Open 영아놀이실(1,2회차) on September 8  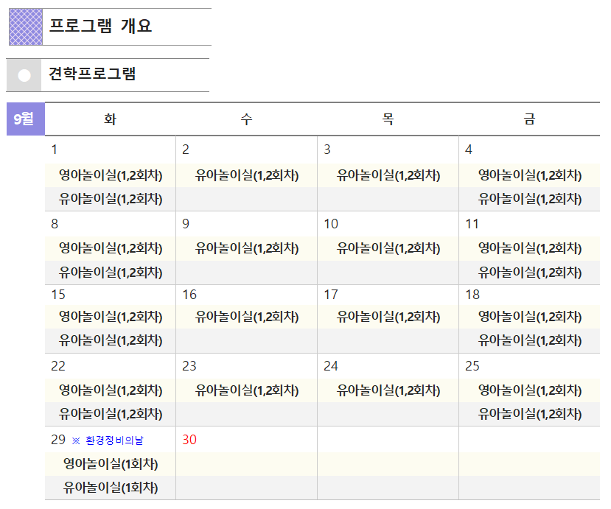coord(111,248)
